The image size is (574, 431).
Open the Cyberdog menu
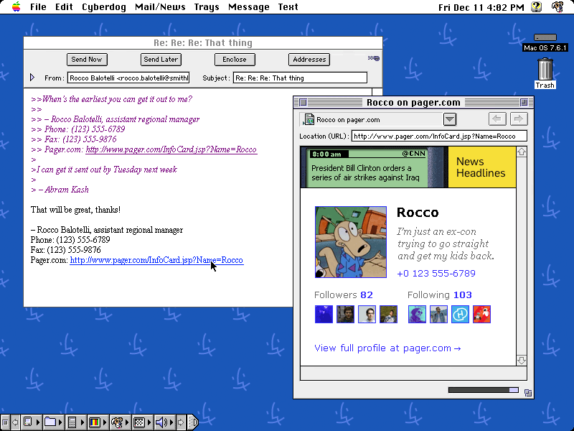[104, 7]
